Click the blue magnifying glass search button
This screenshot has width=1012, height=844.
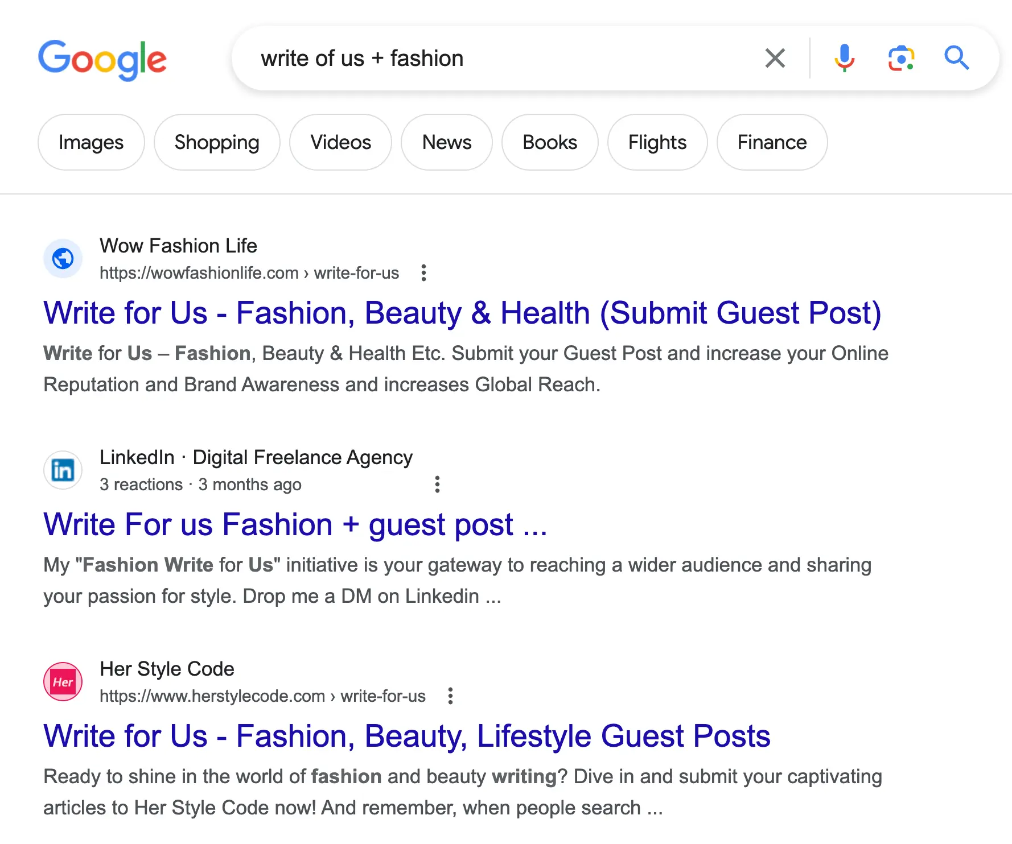tap(956, 58)
